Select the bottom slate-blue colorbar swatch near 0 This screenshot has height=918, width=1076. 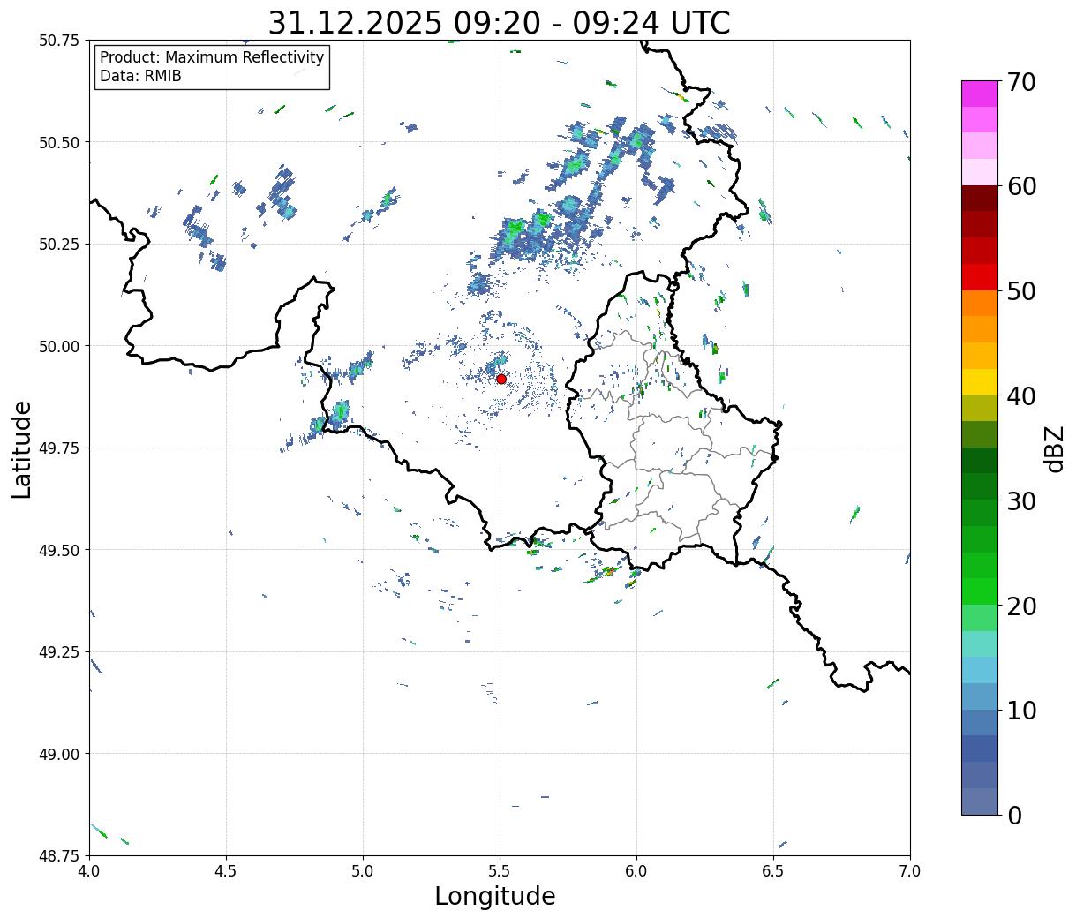[x=979, y=801]
